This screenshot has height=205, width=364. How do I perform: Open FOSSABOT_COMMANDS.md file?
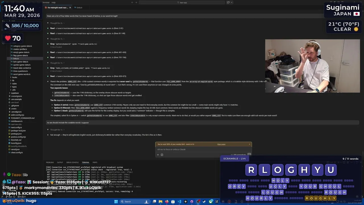click(x=22, y=118)
